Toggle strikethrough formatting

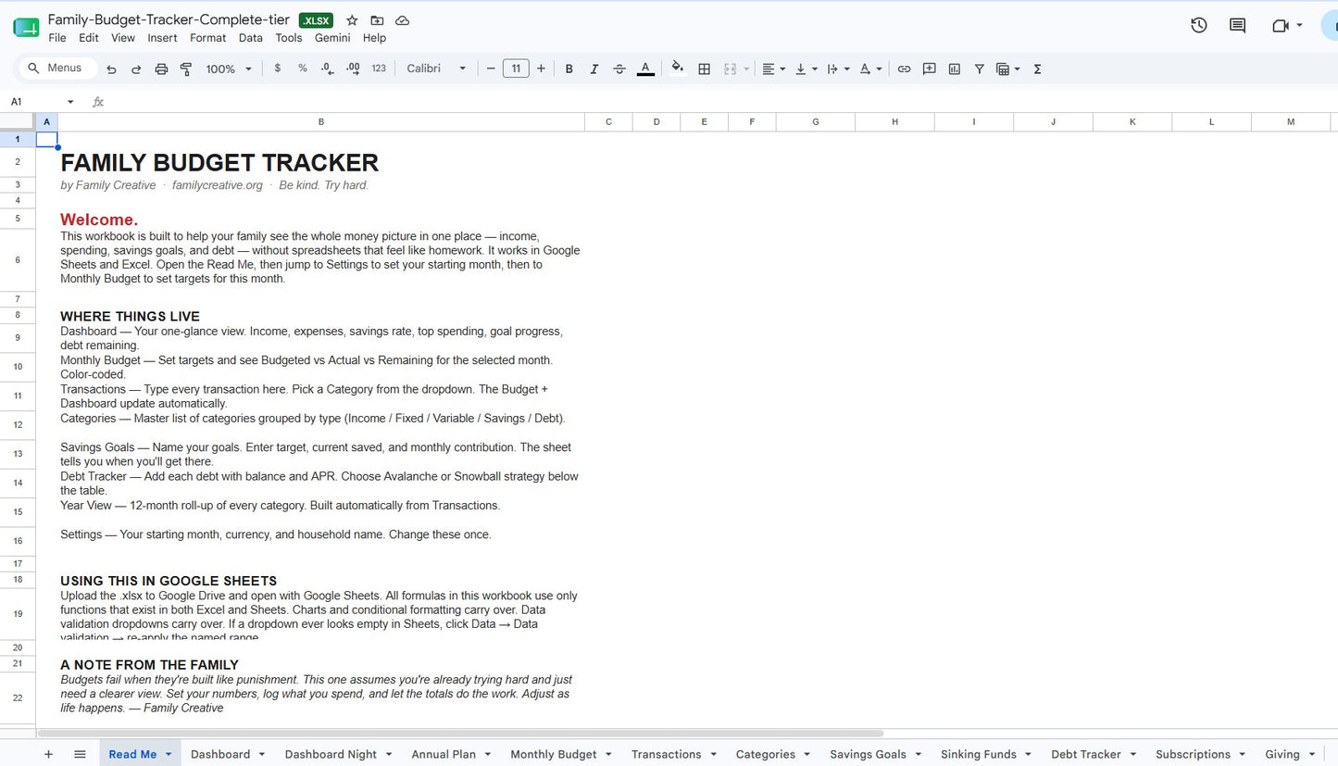[619, 69]
